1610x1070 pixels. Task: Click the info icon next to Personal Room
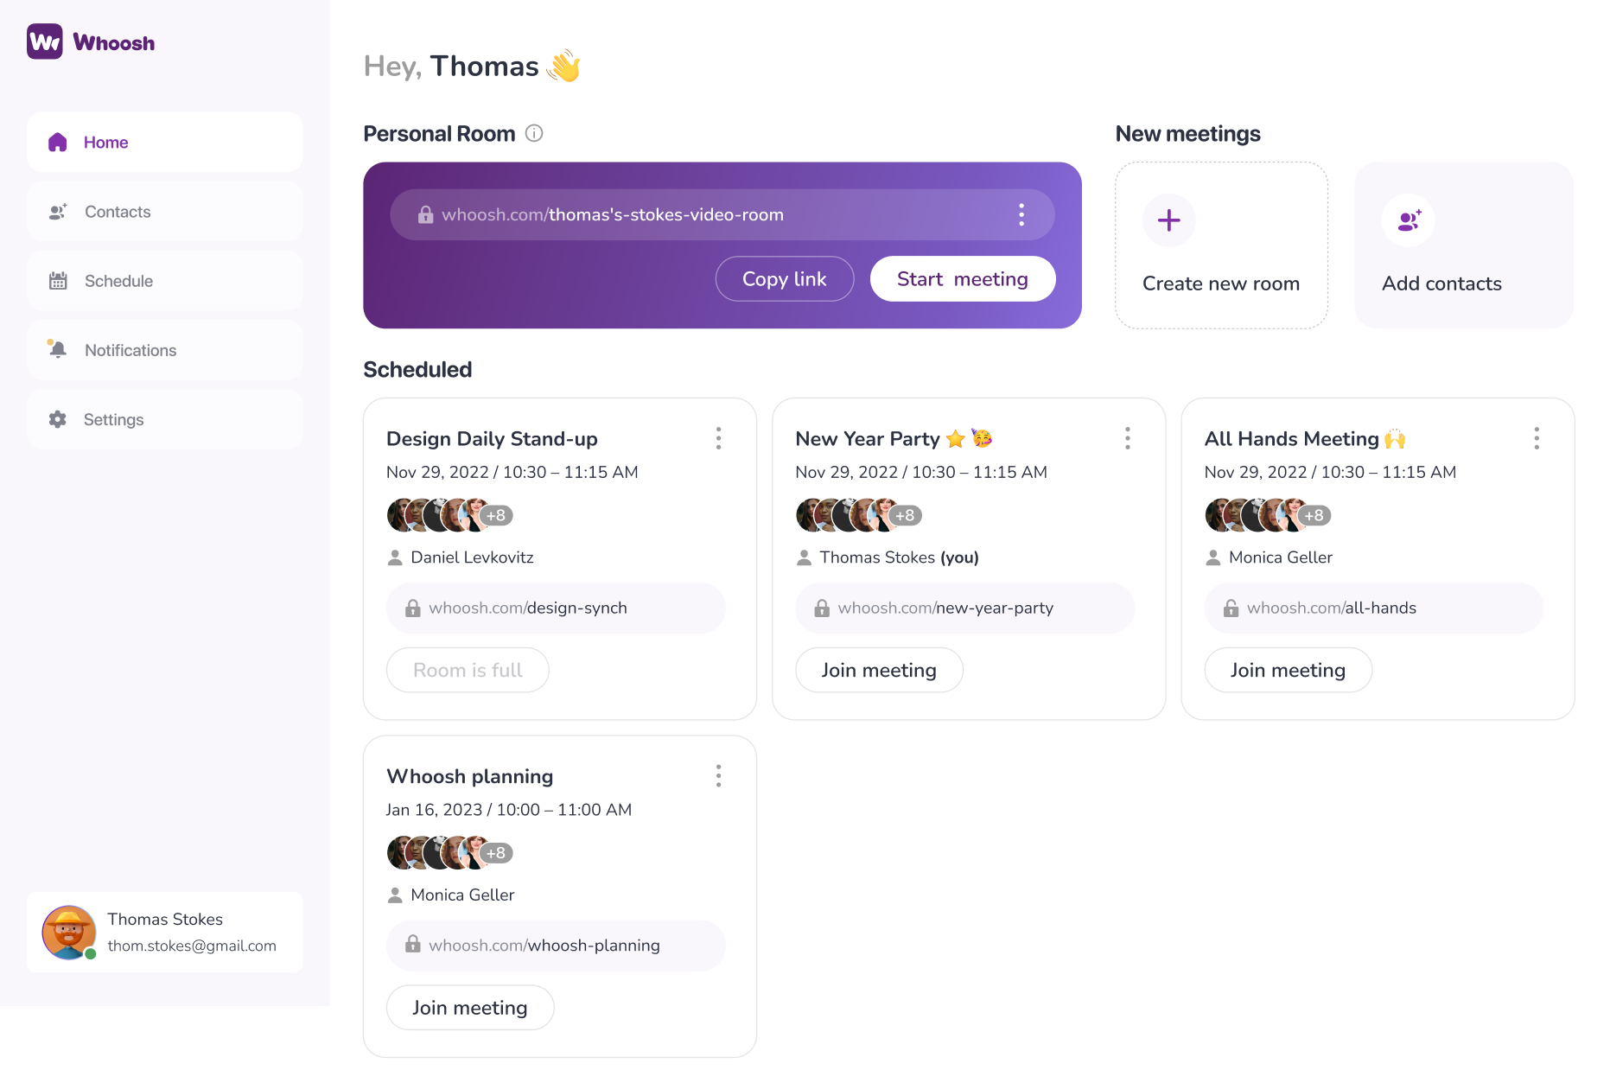(x=534, y=133)
